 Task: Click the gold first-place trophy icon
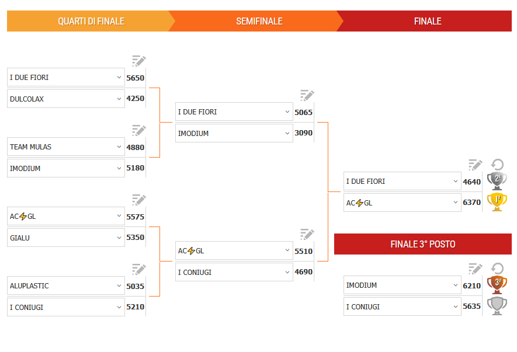point(497,202)
